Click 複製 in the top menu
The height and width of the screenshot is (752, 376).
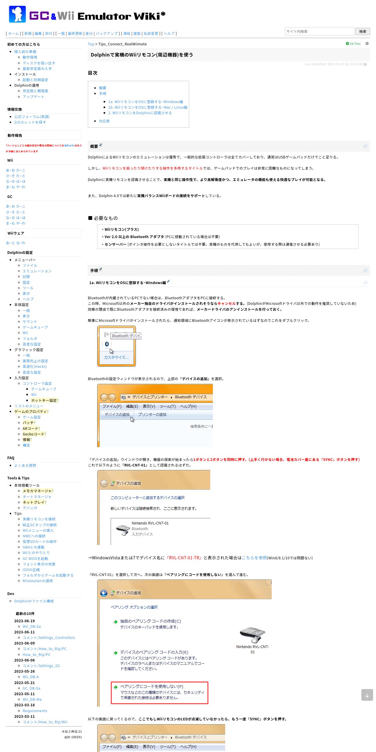pos(137,34)
